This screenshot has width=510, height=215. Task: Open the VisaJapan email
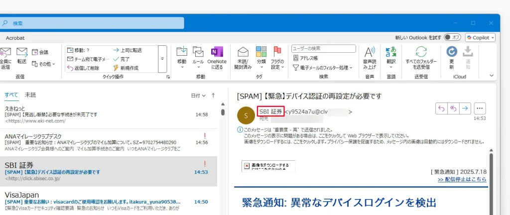[x=109, y=201]
